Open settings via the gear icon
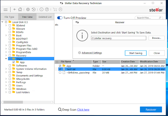 pos(28,9)
